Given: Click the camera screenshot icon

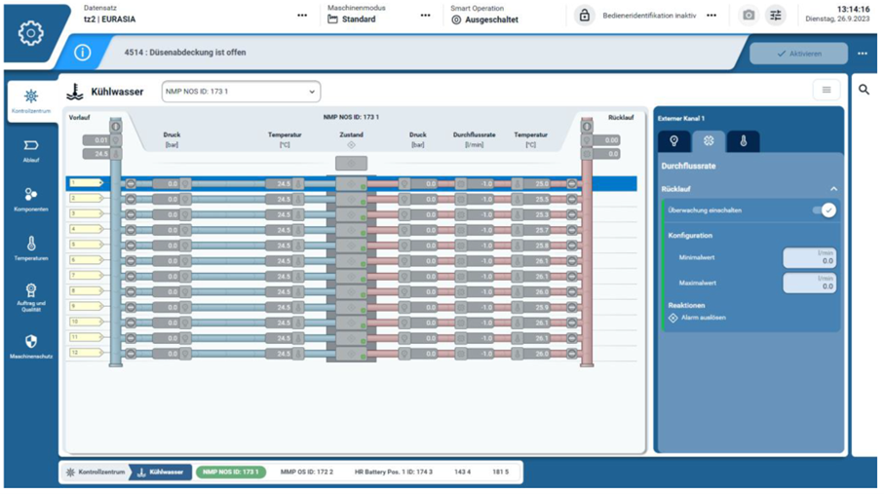Looking at the screenshot, I should pyautogui.click(x=749, y=16).
